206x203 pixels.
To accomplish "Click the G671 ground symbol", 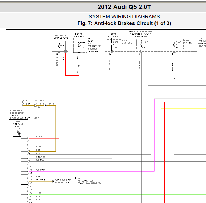I will 76,178.
